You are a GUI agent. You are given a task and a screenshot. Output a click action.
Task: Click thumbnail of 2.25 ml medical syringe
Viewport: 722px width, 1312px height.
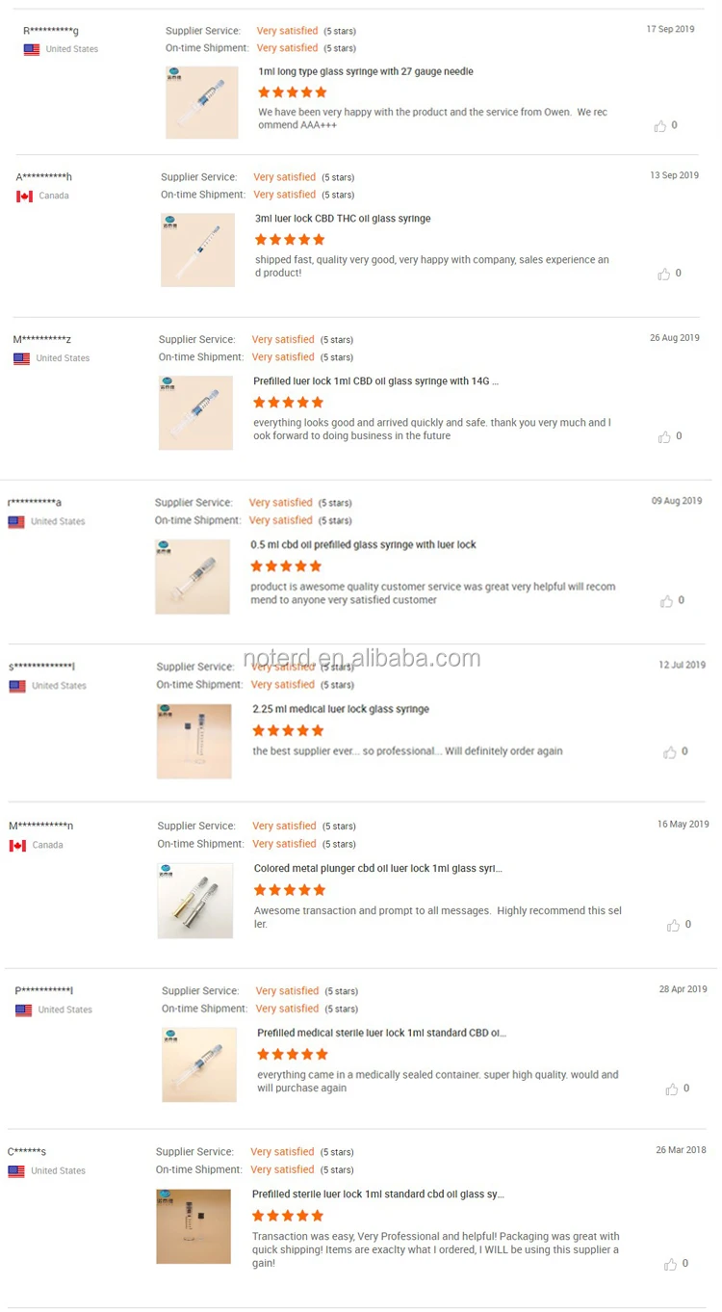pos(194,742)
